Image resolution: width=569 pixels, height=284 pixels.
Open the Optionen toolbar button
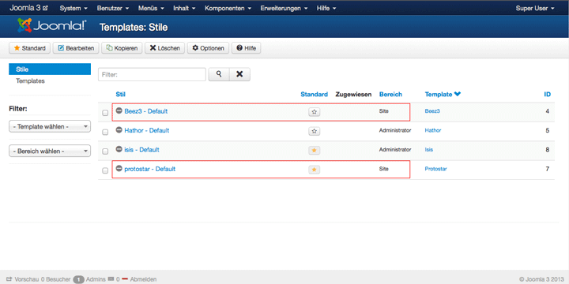click(x=208, y=48)
